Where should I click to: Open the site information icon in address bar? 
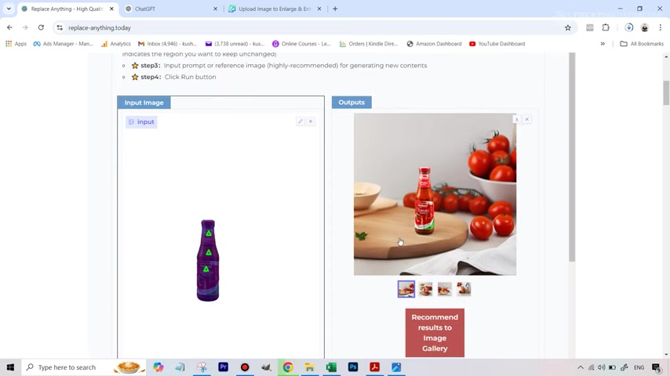point(60,27)
